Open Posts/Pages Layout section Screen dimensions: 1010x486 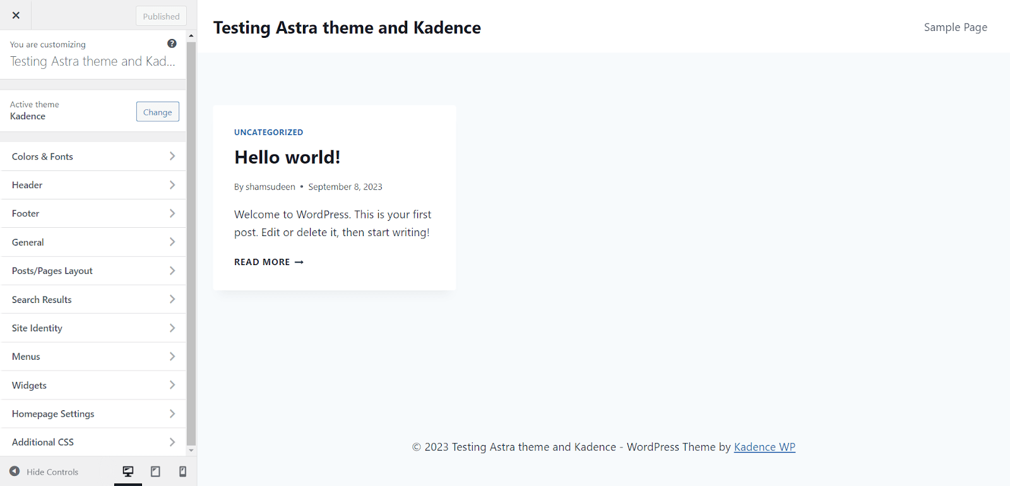tap(93, 271)
